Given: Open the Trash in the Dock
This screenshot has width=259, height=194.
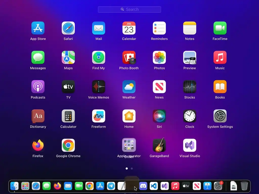Looking at the screenshot, I should [x=244, y=186].
